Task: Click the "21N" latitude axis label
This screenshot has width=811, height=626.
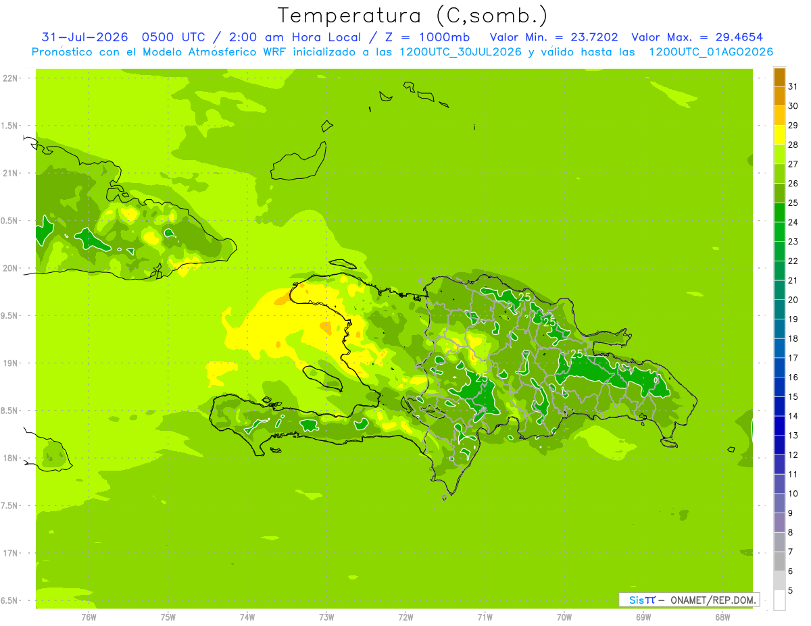Action: click(x=10, y=173)
